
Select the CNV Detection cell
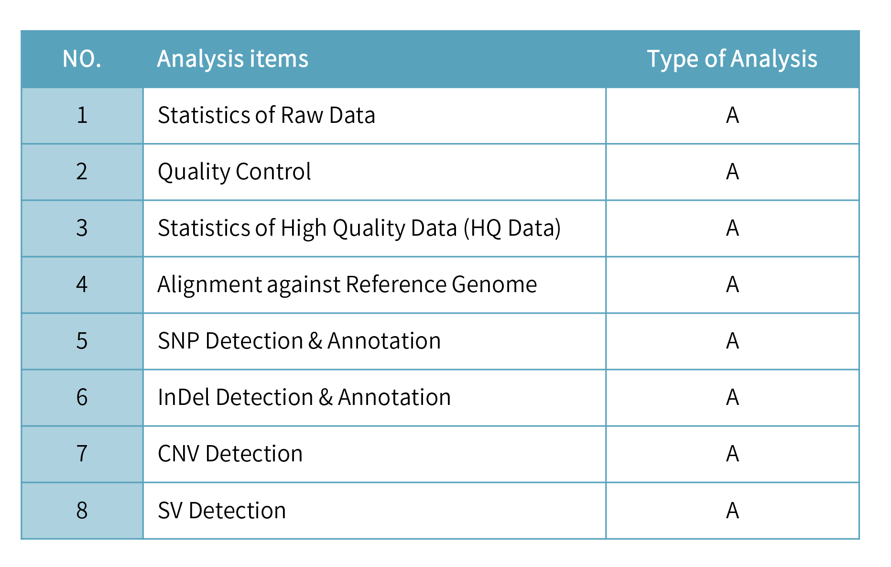tap(230, 454)
